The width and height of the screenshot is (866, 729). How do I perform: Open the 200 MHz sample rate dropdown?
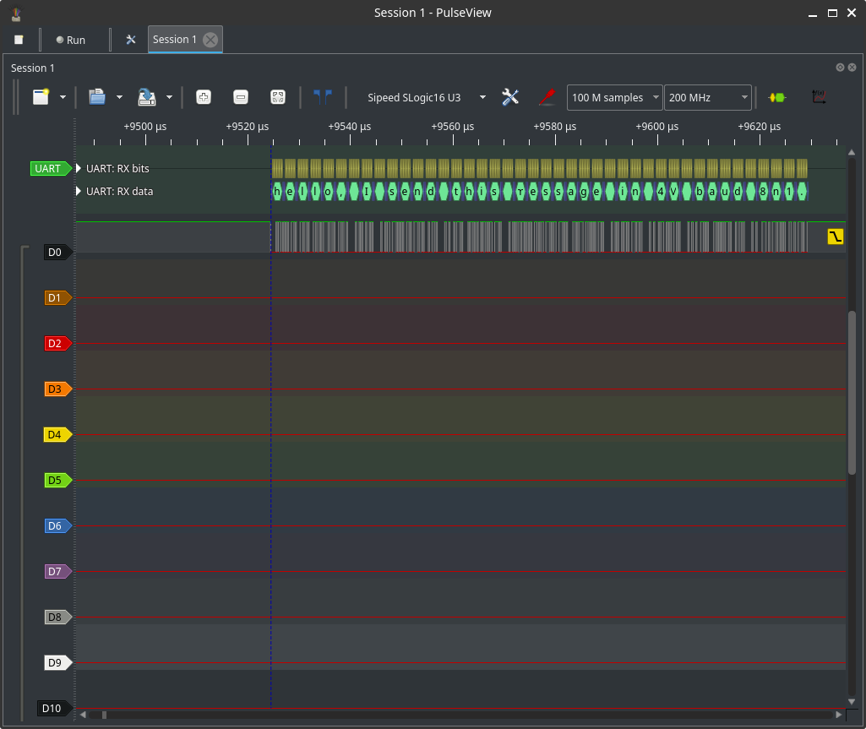click(x=707, y=97)
